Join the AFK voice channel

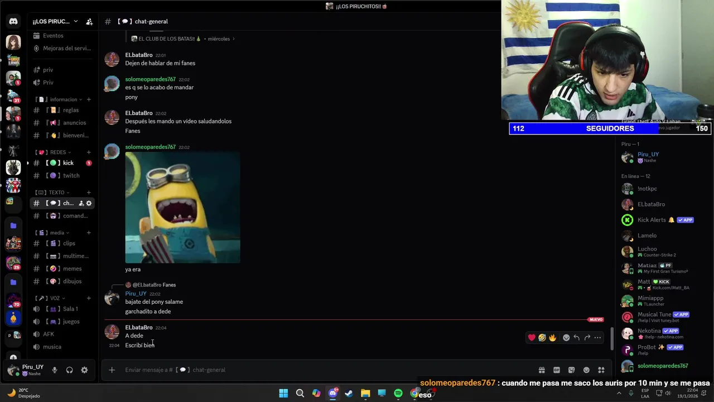[61, 334]
